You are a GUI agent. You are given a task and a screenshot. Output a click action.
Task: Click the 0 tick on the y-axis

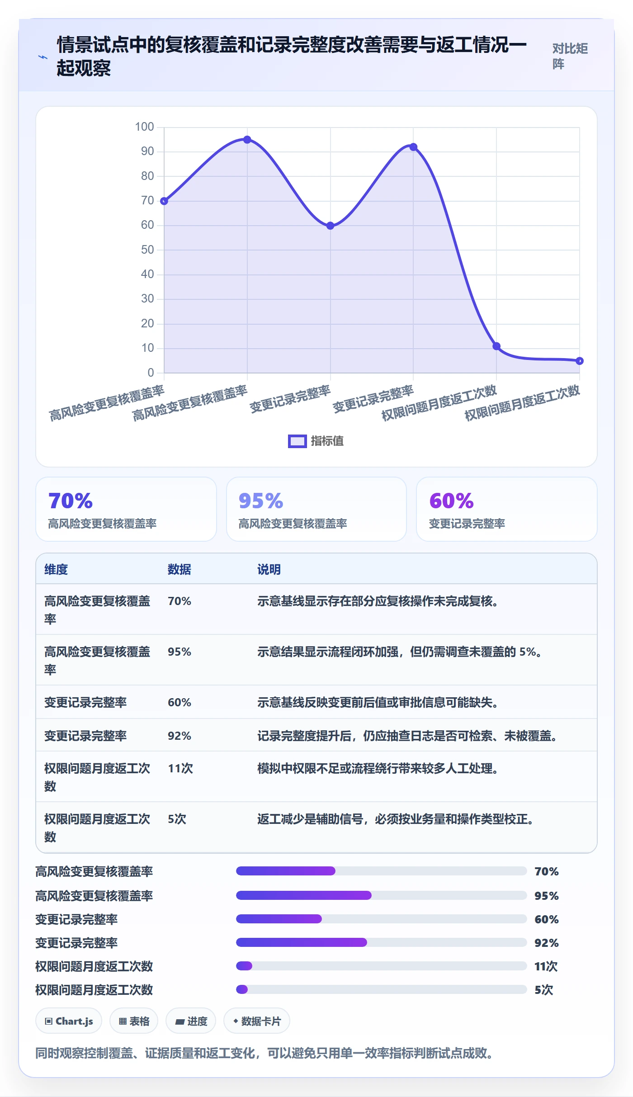coord(151,373)
